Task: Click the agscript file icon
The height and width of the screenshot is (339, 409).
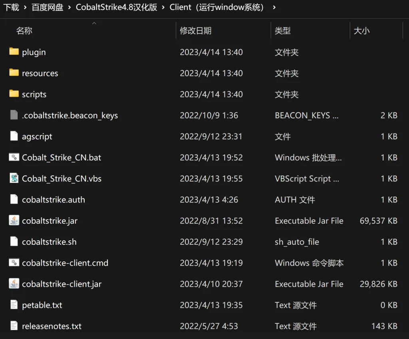Action: 14,136
